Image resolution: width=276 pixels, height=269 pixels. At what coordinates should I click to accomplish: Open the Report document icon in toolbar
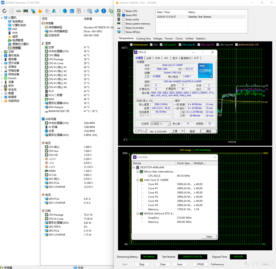[11, 11]
